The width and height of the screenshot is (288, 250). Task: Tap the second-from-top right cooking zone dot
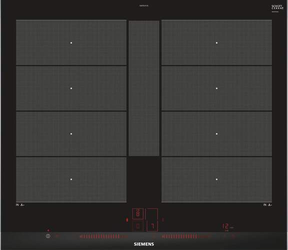(x=216, y=88)
